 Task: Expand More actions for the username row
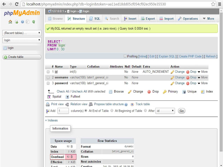203,77
